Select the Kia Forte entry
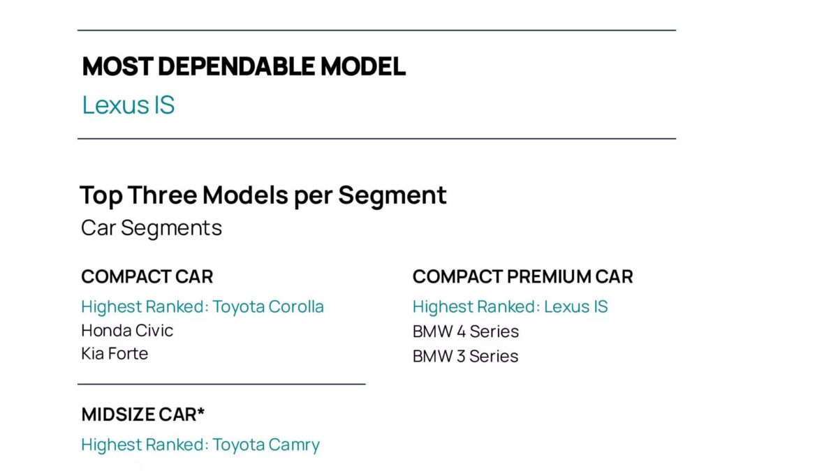 115,354
